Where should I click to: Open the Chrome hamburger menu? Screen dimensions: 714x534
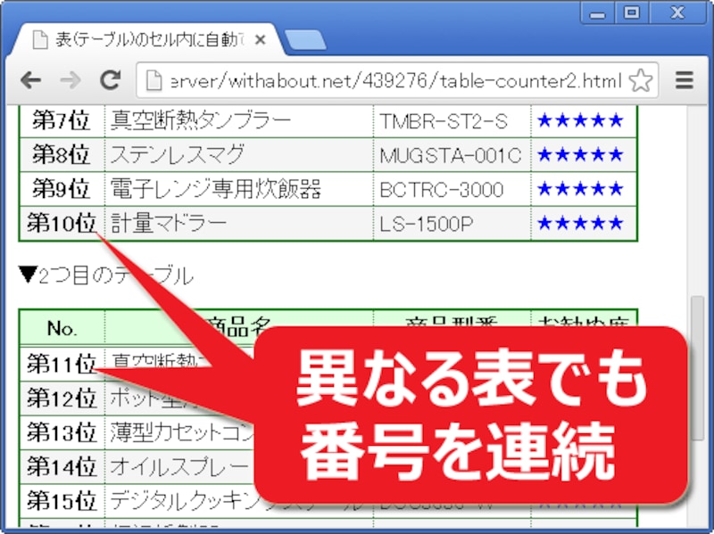click(684, 80)
